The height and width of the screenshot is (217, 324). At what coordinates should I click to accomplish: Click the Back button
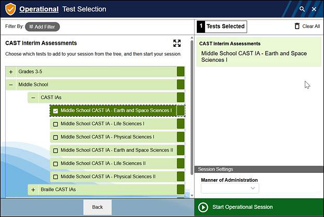tap(97, 207)
